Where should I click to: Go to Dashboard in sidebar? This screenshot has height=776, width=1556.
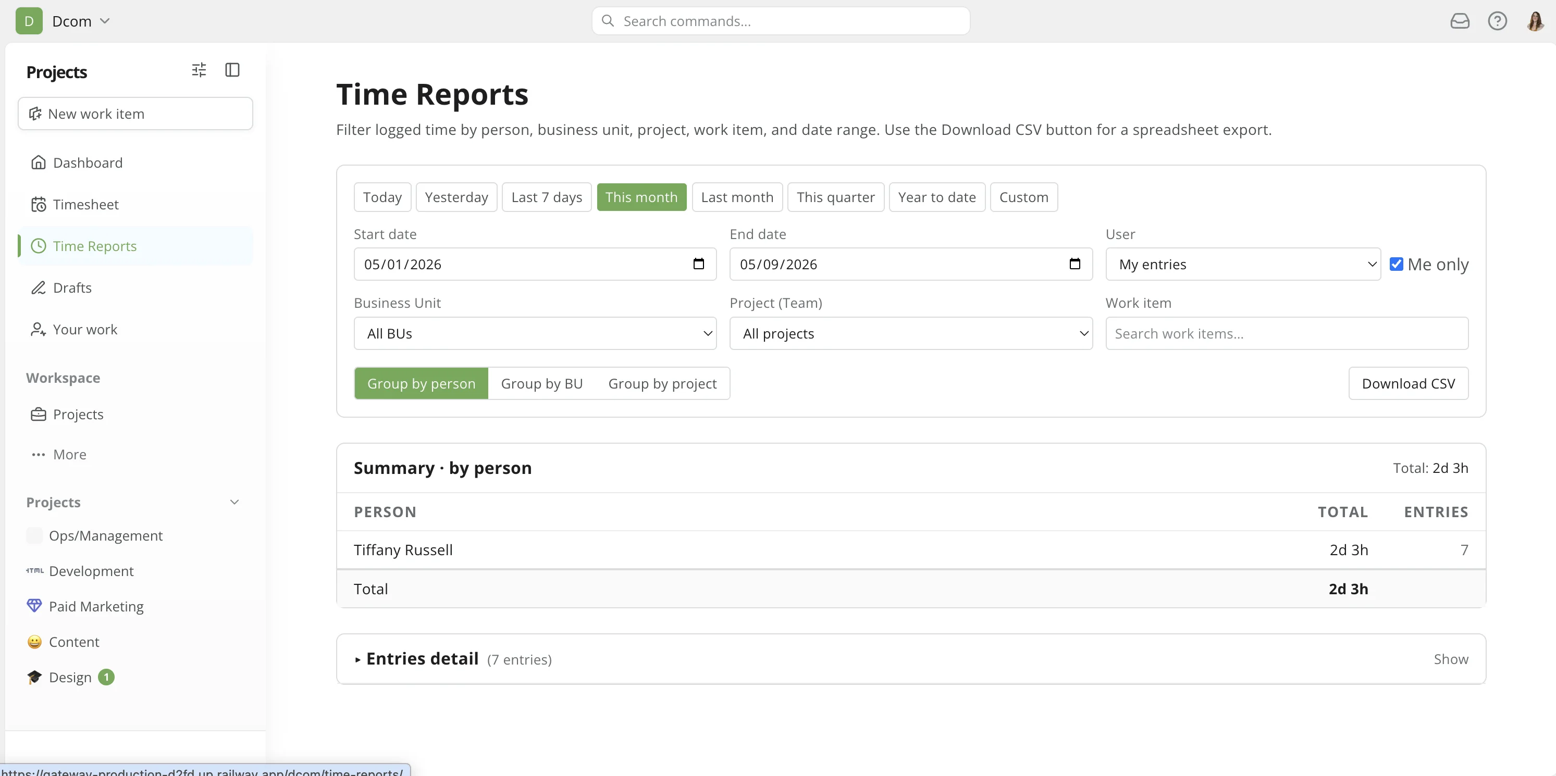click(x=136, y=162)
